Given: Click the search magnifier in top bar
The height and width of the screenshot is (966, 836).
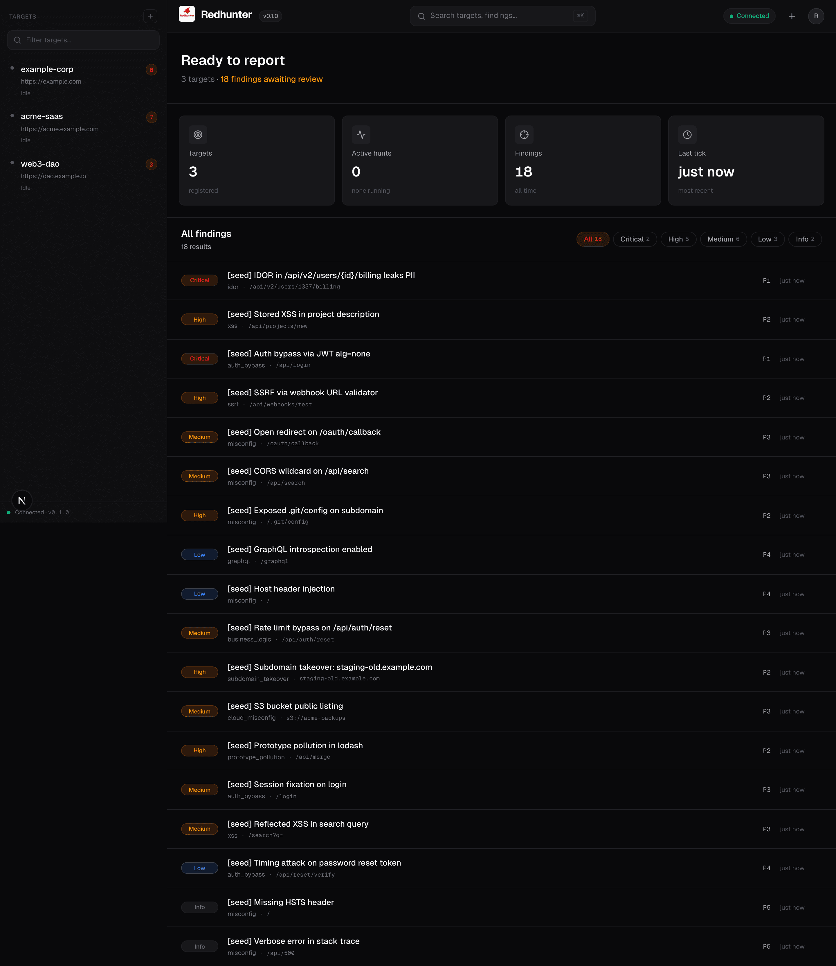Looking at the screenshot, I should [421, 16].
